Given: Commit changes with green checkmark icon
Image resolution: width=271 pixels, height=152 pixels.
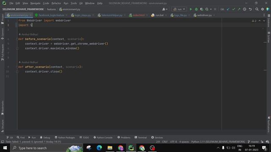Looking at the screenshot, I should click(x=233, y=9).
